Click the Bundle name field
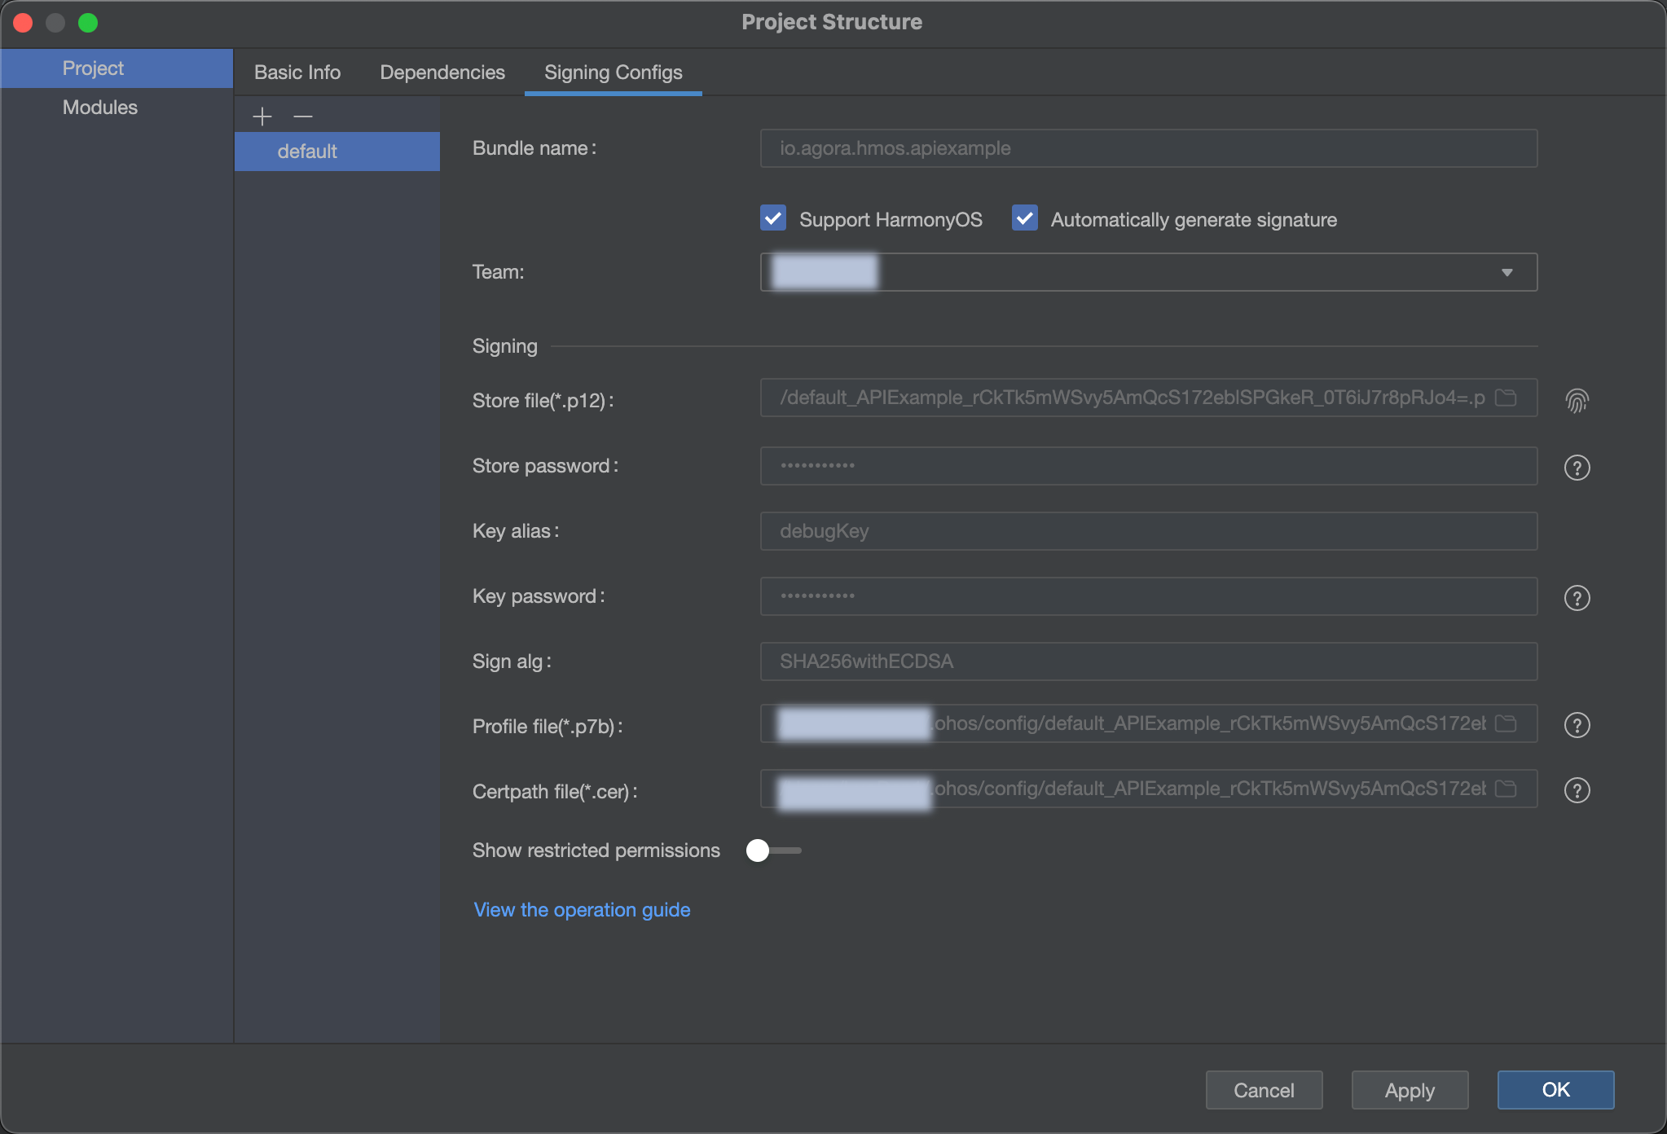The image size is (1667, 1134). click(x=1149, y=148)
